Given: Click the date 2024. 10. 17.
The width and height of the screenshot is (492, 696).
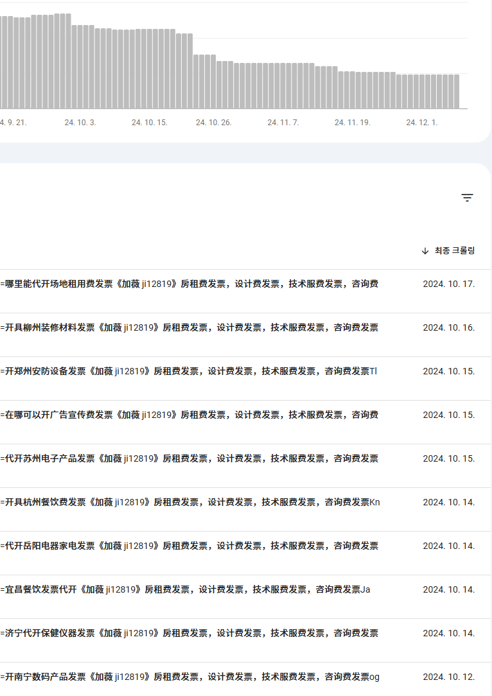Looking at the screenshot, I should (x=449, y=284).
